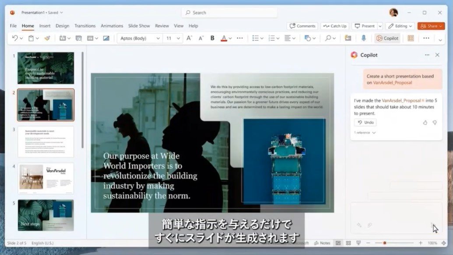This screenshot has width=453, height=255.
Task: Click the zoom slider handle
Action: [385, 243]
